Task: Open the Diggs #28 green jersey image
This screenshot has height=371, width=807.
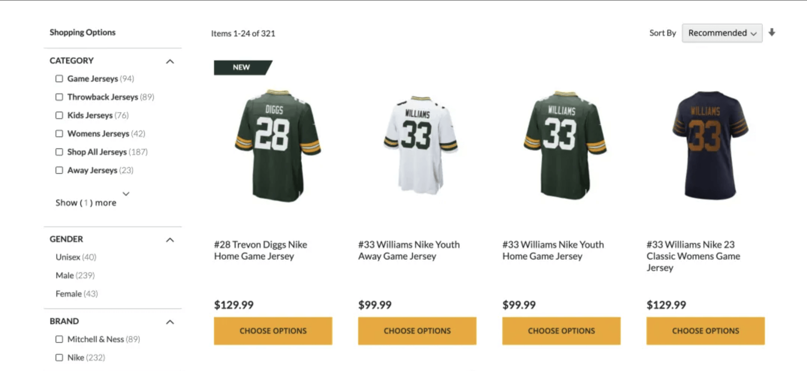Action: (x=278, y=146)
